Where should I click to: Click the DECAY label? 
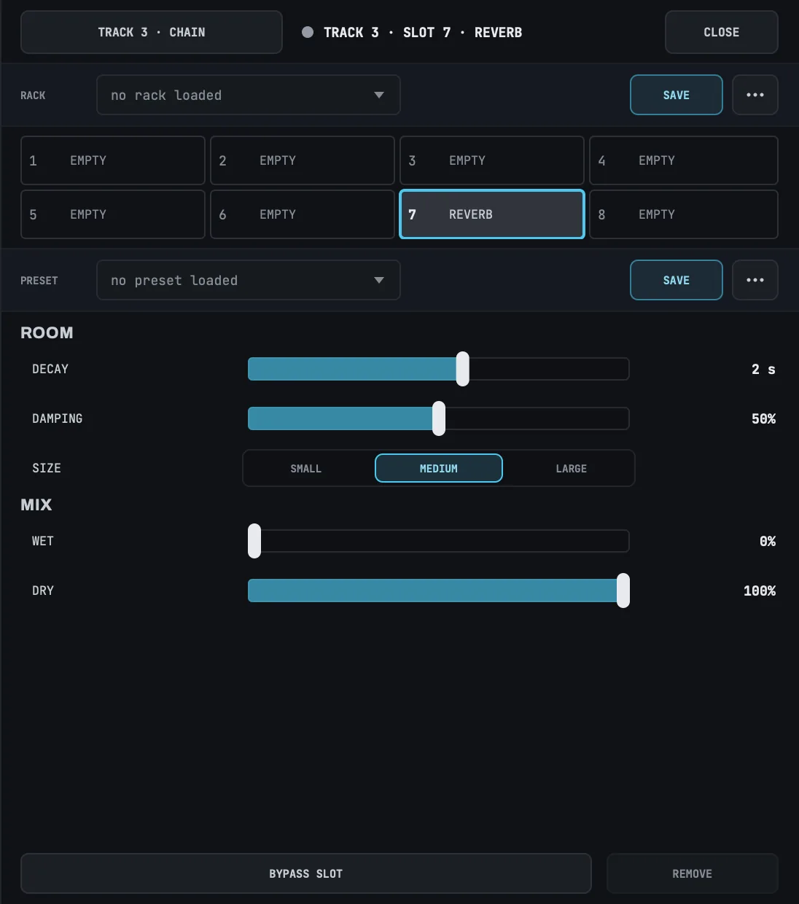50,369
